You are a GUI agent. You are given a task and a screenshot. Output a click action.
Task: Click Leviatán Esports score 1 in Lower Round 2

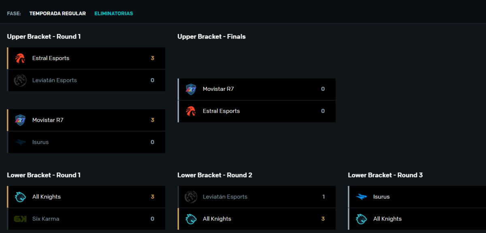point(324,197)
